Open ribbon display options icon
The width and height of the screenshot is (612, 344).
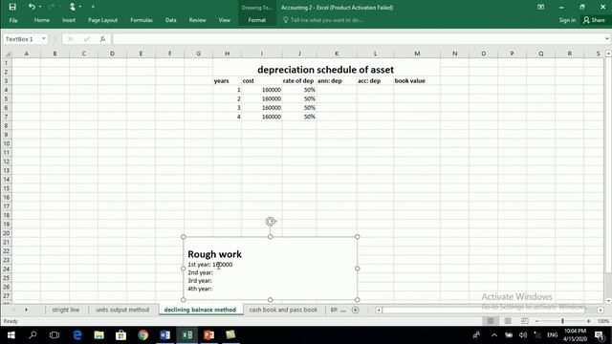pos(540,7)
